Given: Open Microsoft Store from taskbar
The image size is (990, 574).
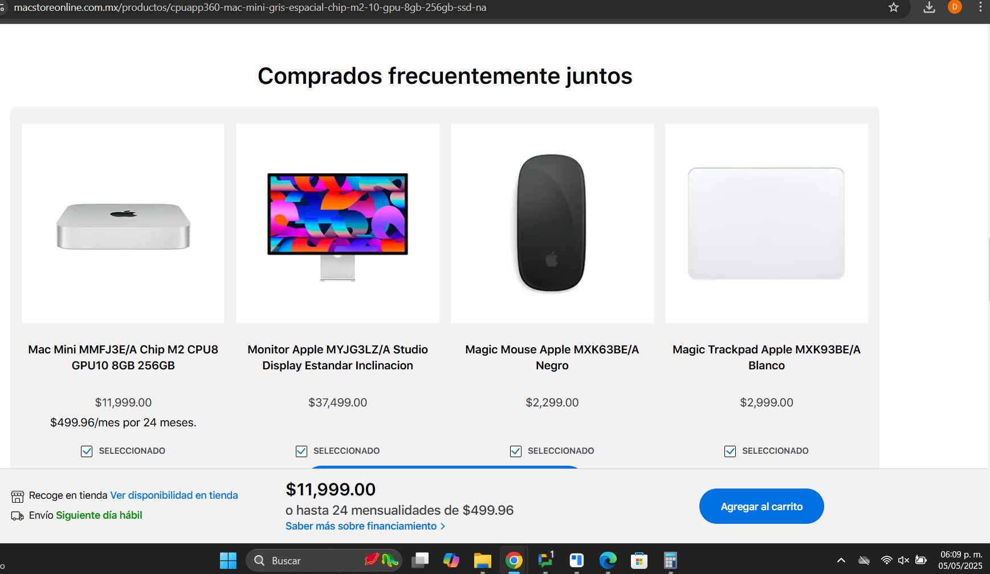Looking at the screenshot, I should pyautogui.click(x=639, y=560).
